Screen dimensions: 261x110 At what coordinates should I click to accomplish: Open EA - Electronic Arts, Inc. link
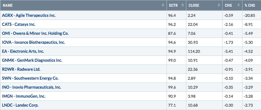[23, 51]
